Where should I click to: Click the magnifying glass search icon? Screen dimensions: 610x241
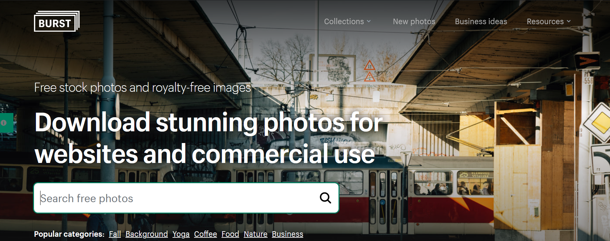[x=325, y=198]
